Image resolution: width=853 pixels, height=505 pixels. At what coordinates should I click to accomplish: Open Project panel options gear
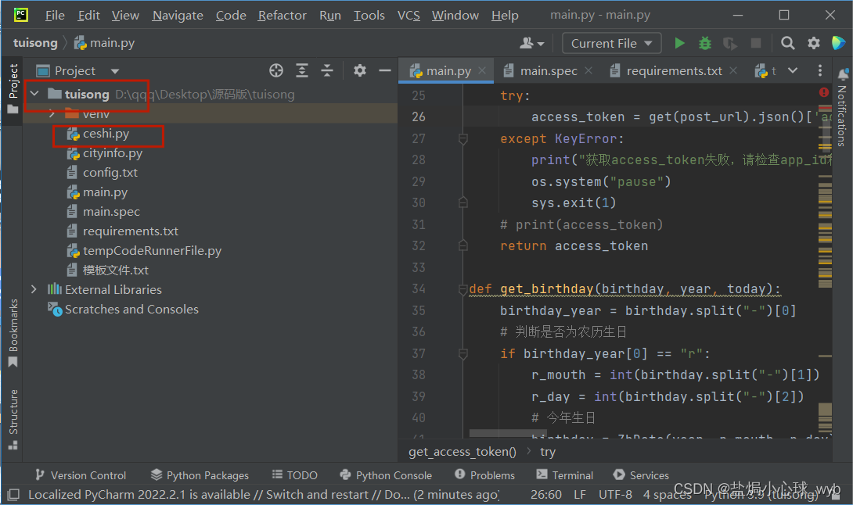[359, 70]
